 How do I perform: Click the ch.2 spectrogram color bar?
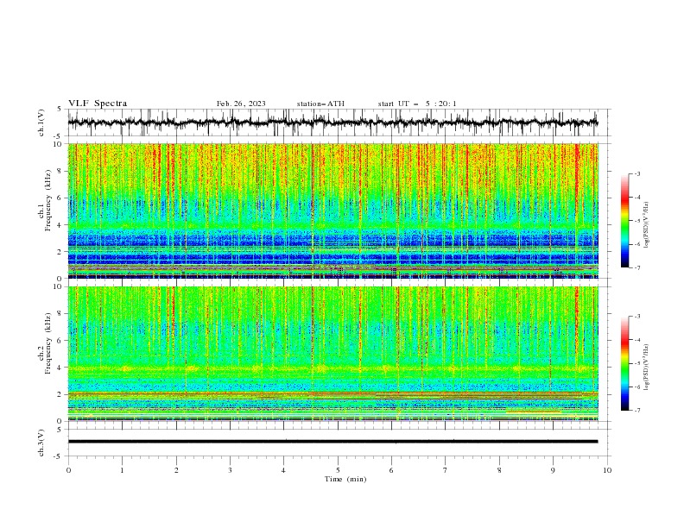click(x=624, y=363)
